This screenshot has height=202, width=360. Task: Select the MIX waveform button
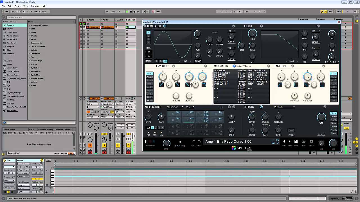(x=165, y=61)
